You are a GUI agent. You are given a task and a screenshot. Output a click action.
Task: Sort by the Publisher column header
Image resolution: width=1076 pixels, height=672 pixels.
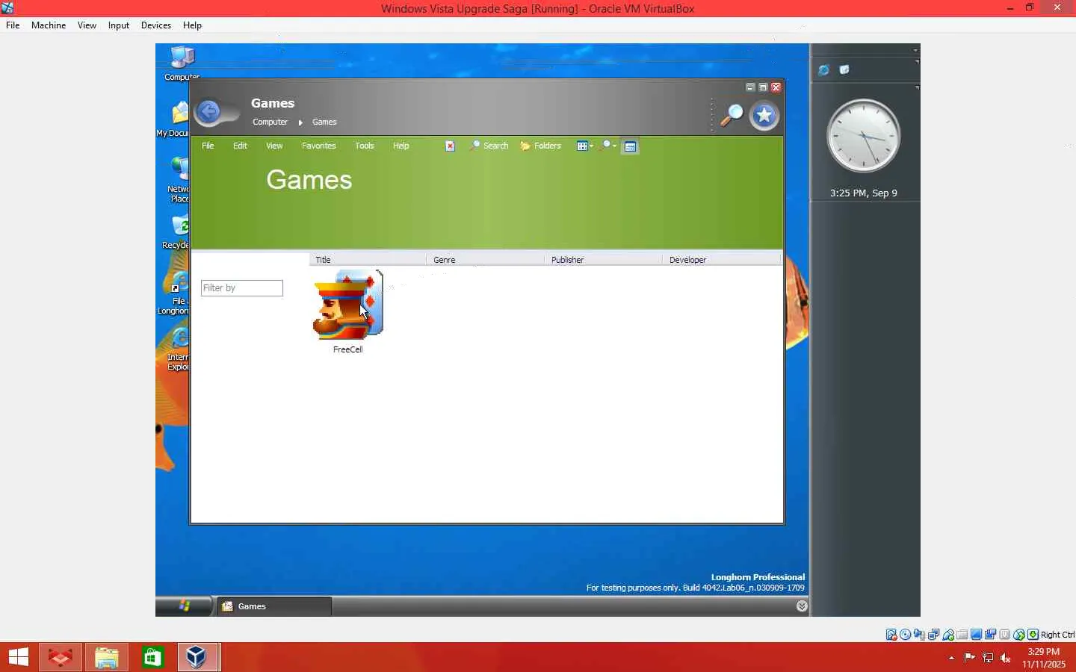point(603,260)
